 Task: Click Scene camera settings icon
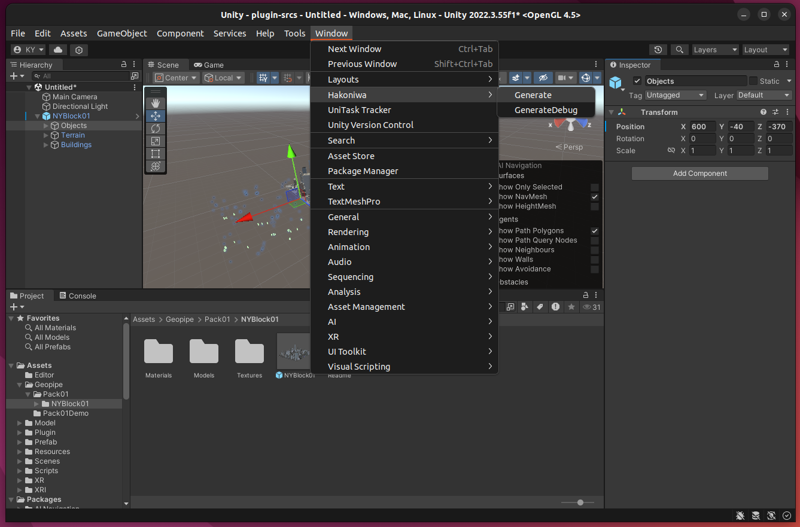[x=562, y=78]
